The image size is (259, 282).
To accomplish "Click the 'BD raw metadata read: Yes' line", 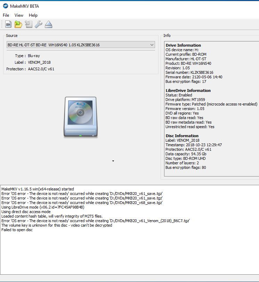I will (x=188, y=122).
